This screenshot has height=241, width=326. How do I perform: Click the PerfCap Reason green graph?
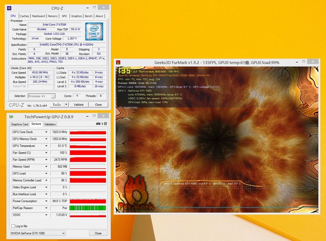[88, 208]
